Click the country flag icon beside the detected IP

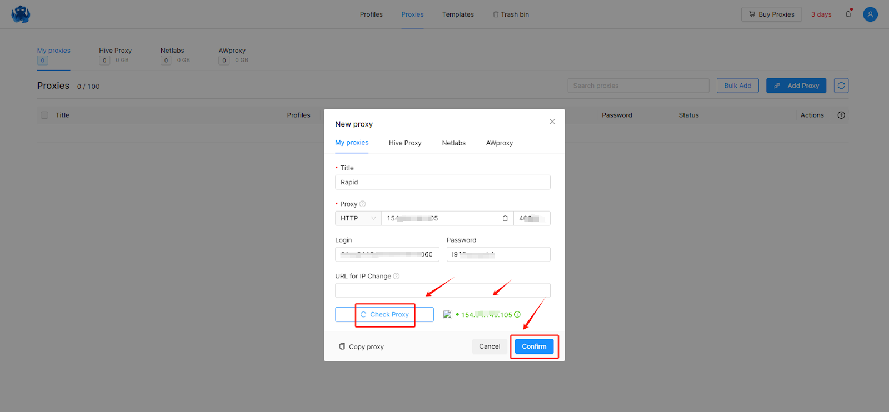(x=447, y=314)
